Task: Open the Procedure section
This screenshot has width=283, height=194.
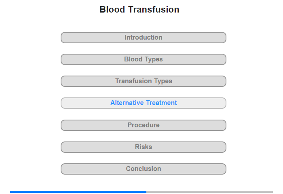Action: tap(143, 125)
